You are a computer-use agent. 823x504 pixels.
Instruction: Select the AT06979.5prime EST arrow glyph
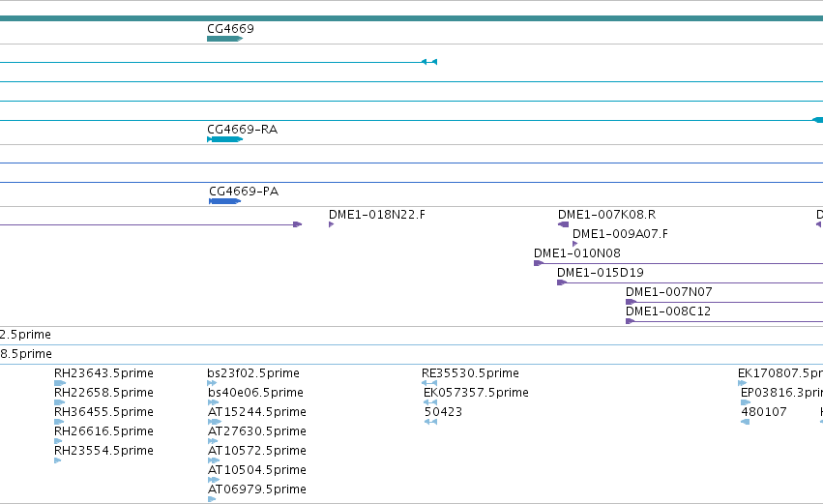(212, 499)
